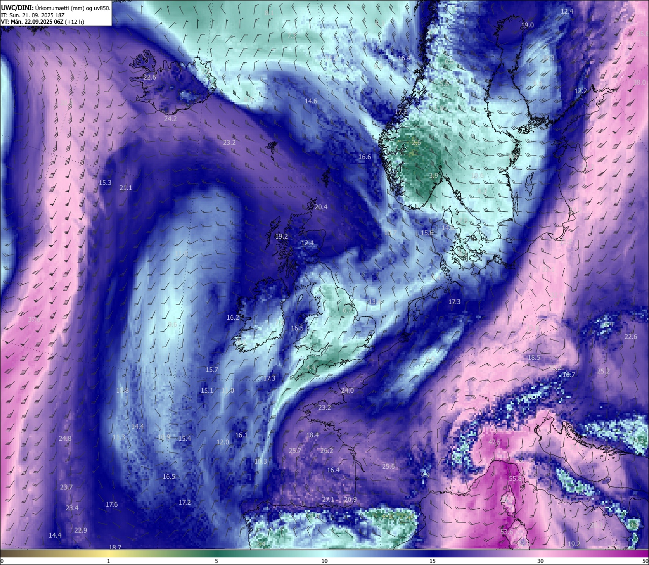Screen dimensions: 649x565
Task: Click the 26.9 value label
Action: click(350, 499)
